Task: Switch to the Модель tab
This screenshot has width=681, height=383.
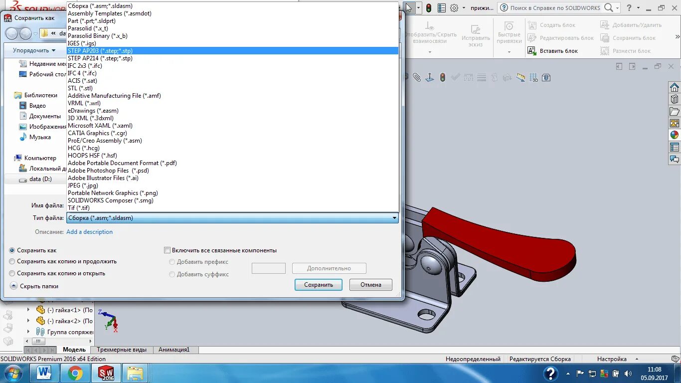Action: [74, 350]
